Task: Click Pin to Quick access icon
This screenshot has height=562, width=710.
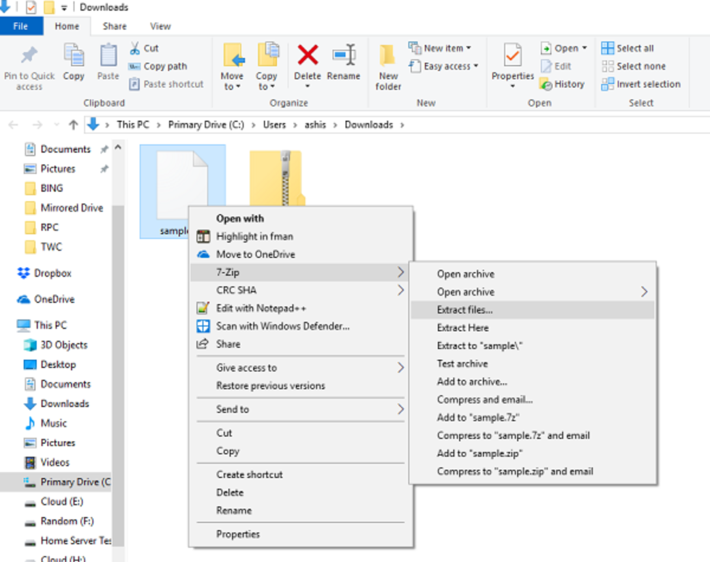Action: pos(29,56)
